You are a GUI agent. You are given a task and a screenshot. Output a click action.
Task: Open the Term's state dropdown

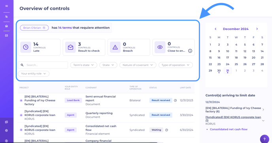83,65
